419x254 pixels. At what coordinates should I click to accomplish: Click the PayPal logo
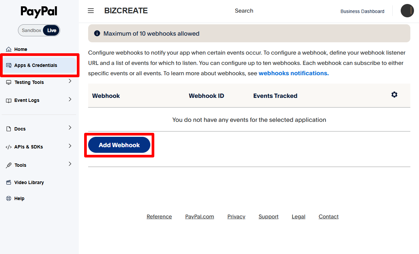[39, 12]
